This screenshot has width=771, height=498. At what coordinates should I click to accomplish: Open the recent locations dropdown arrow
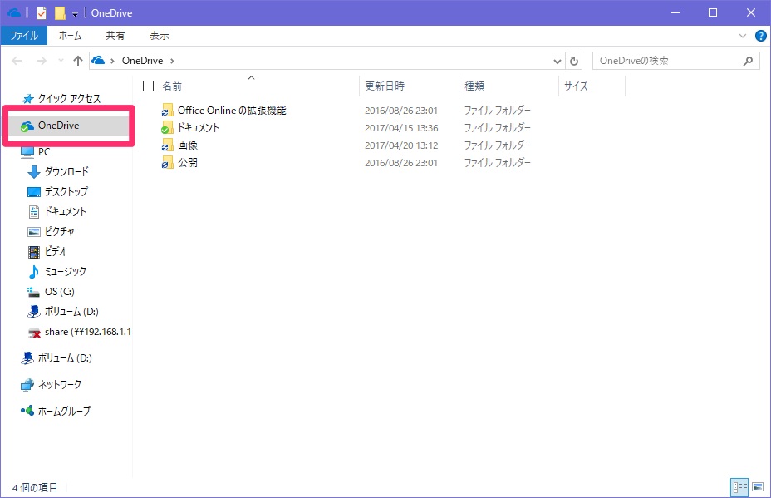point(61,61)
